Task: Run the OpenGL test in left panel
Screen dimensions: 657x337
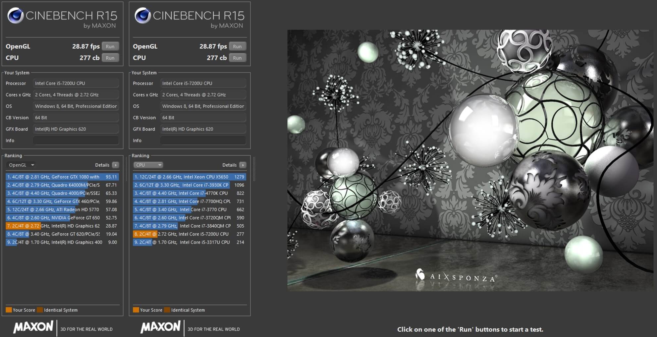Action: [110, 46]
